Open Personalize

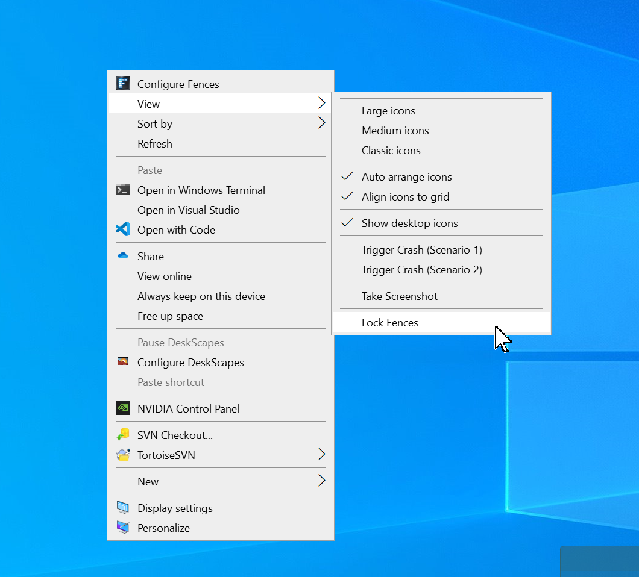221,528
